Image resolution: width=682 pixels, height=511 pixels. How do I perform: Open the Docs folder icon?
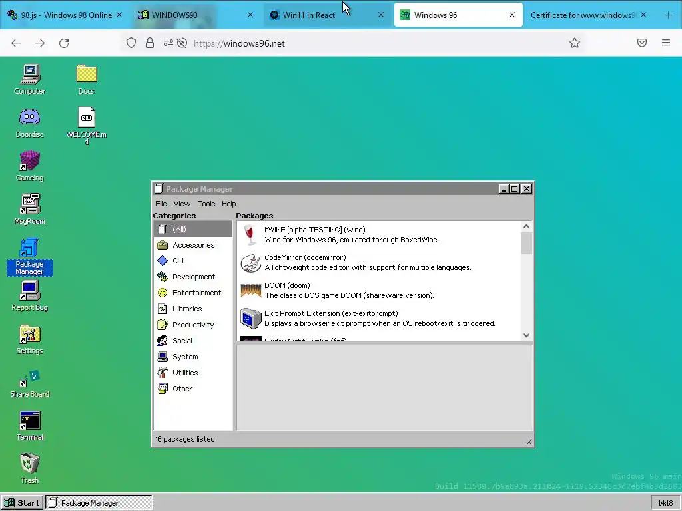coord(86,80)
